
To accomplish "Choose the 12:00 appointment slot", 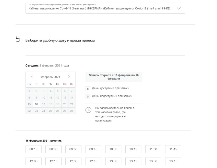I will click(x=33, y=161).
